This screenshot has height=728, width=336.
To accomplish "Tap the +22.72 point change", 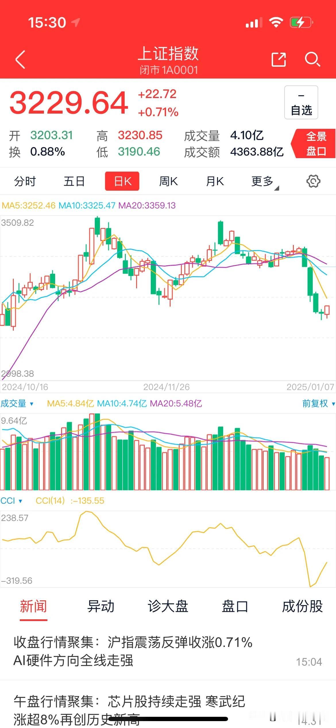I will 157,94.
